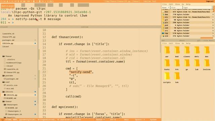Select the dwm row in file list
Image resolution: width=215 pixels, height=121 pixels.
(x=187, y=14)
